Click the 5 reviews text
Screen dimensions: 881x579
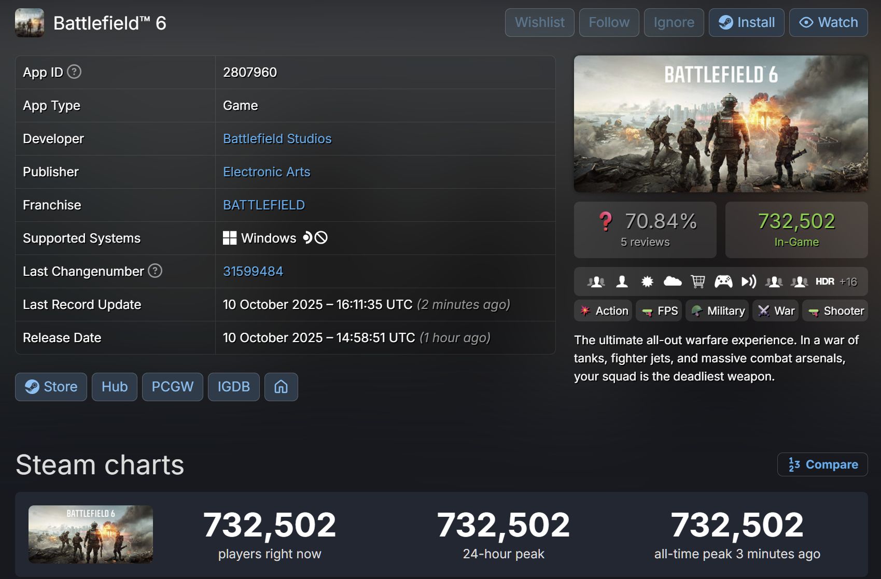(x=645, y=242)
